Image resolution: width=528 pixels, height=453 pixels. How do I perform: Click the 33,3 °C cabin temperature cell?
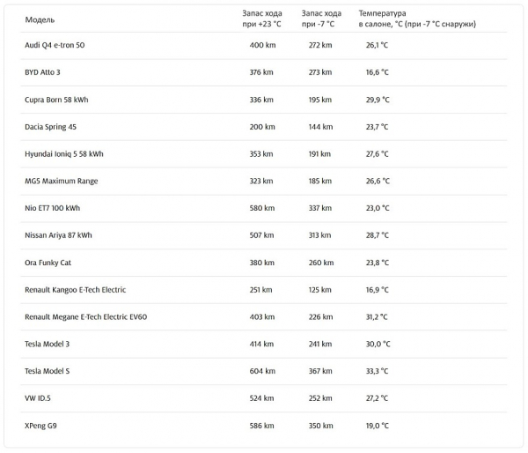pos(378,371)
